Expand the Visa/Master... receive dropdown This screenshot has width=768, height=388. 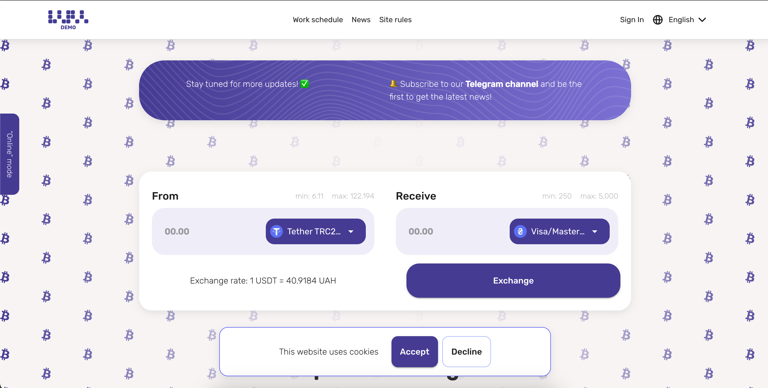tap(559, 232)
